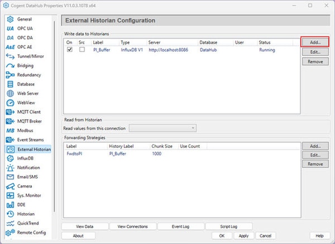Click the sidebar vertical scrollbar
Viewport: 335px width, 244px height.
[54, 116]
